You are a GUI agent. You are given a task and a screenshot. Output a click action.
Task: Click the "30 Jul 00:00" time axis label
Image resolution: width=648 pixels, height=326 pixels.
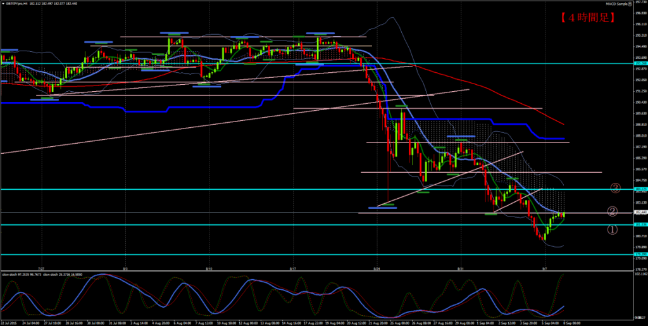[x=96, y=323]
